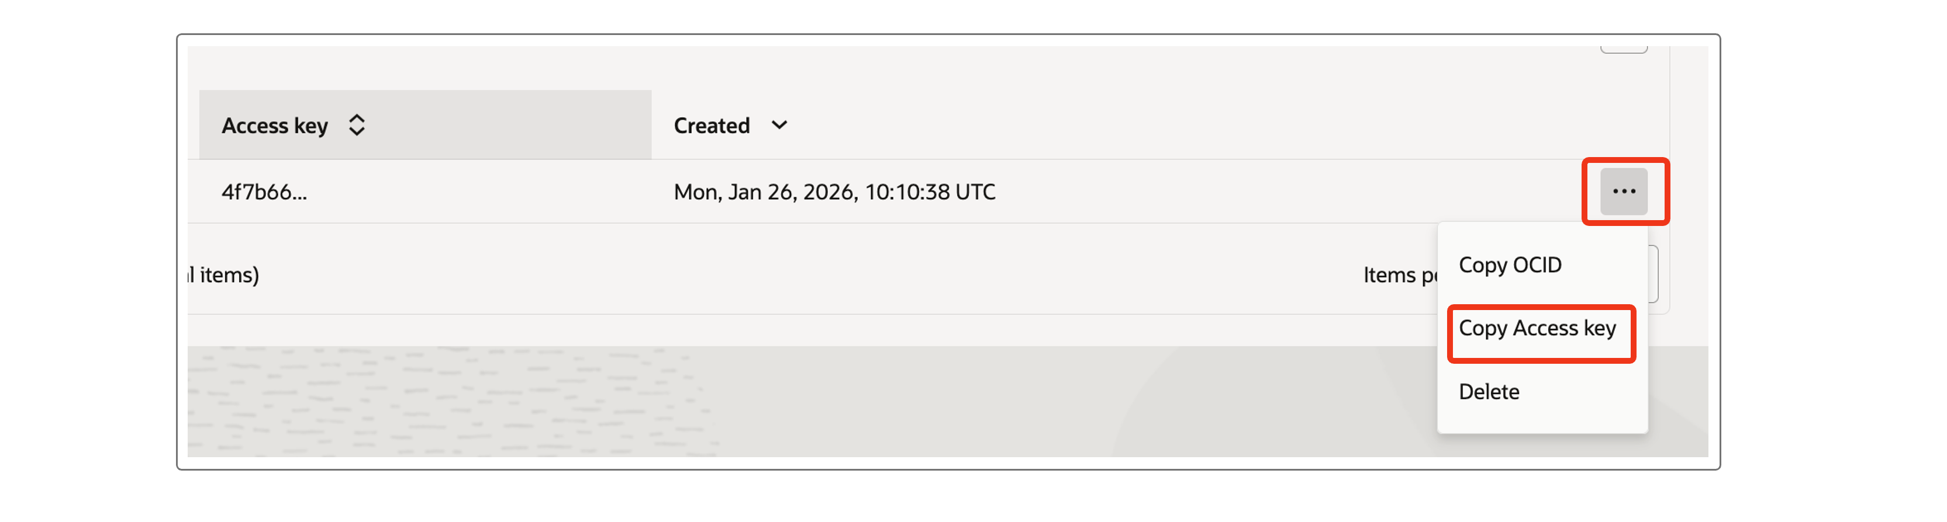Click the Created column down chevron
1947x522 pixels.
click(779, 125)
